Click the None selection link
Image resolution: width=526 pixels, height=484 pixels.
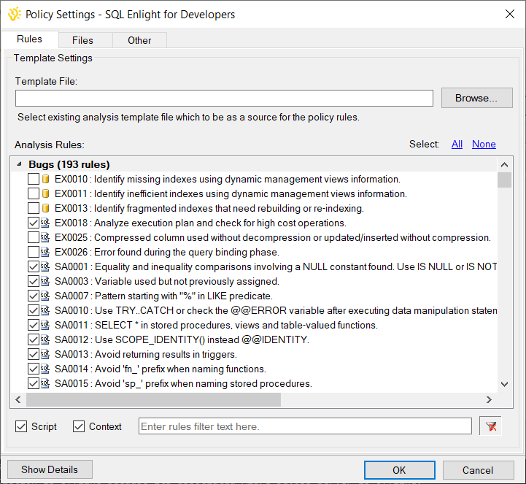(484, 144)
